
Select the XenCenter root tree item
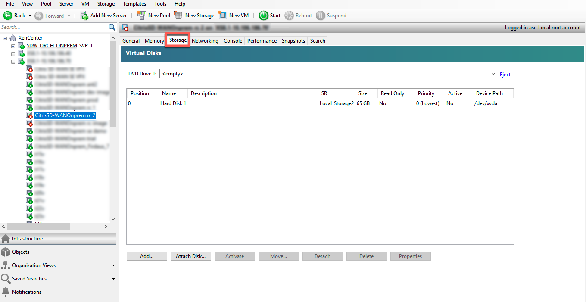31,38
